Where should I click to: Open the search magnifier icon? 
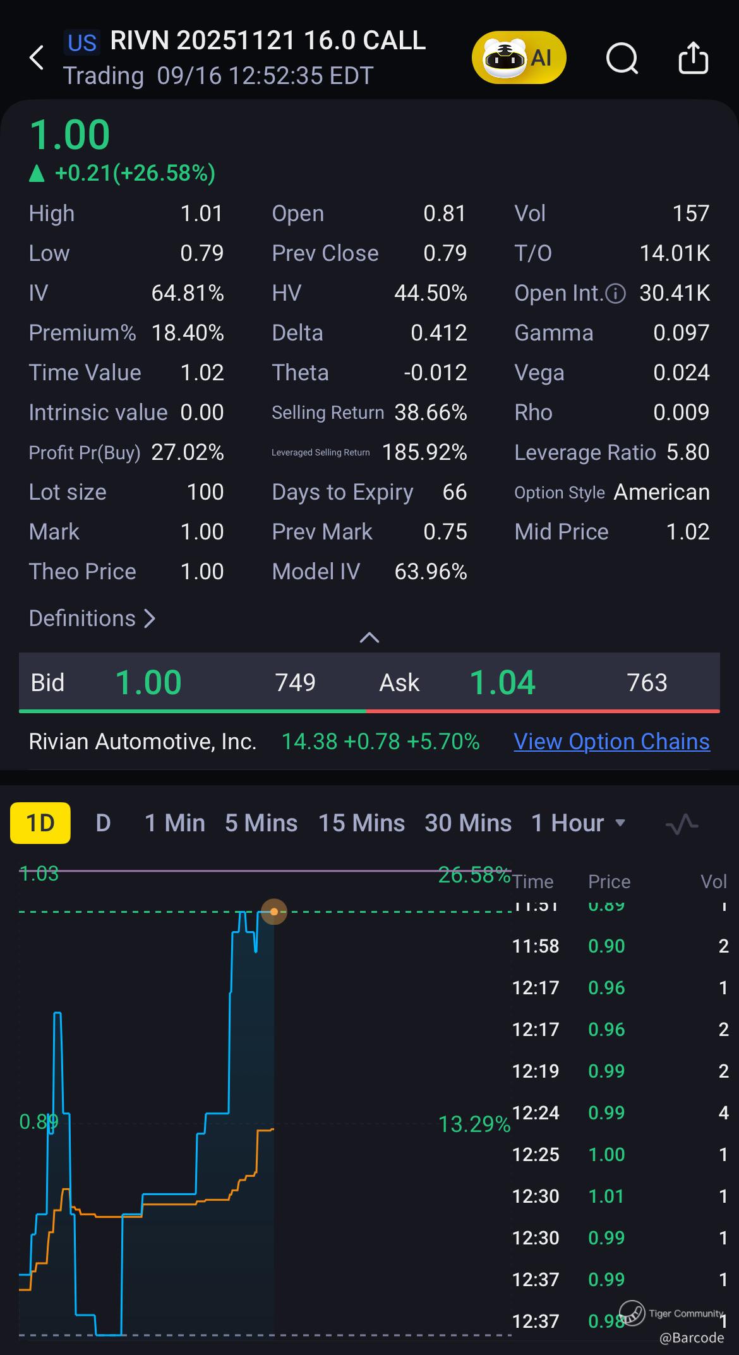[x=622, y=59]
